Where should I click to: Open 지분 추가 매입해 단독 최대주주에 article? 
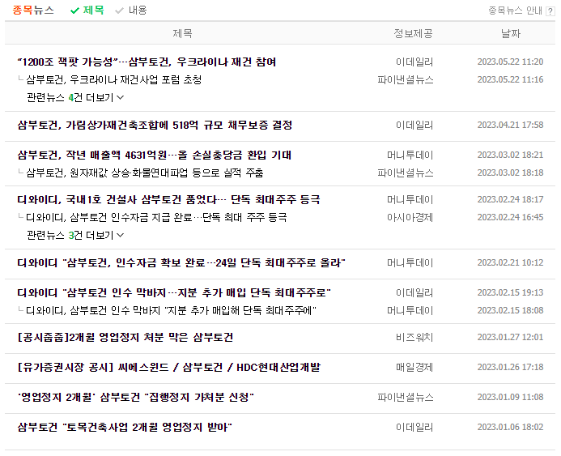click(172, 310)
